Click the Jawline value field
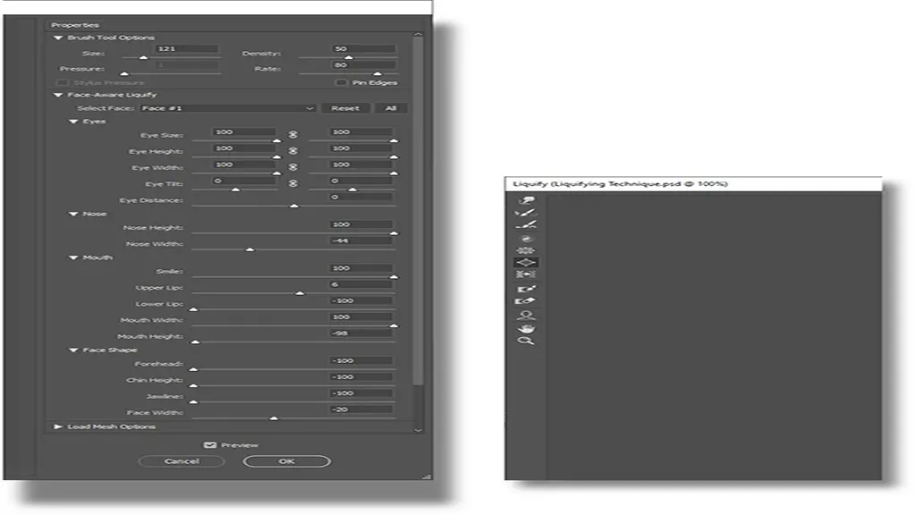916x515 pixels. pyautogui.click(x=360, y=393)
